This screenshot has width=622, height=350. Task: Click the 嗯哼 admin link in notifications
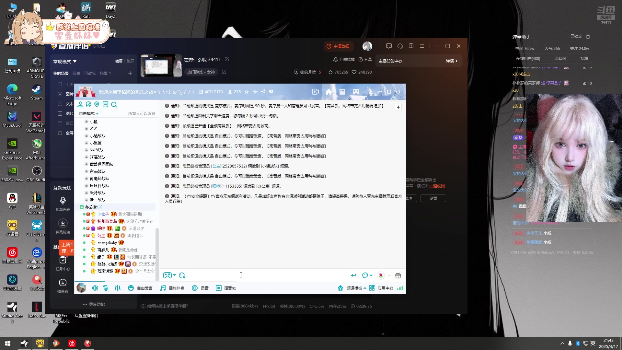pyautogui.click(x=216, y=186)
